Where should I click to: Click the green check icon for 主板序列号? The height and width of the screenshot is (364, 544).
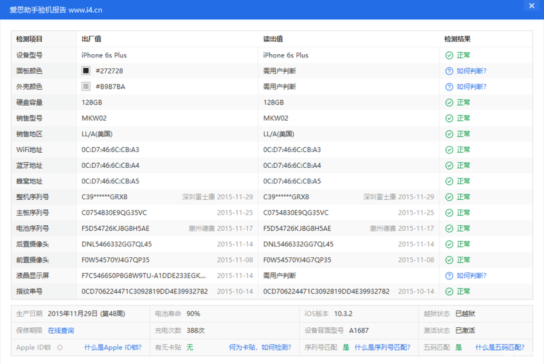click(x=449, y=212)
